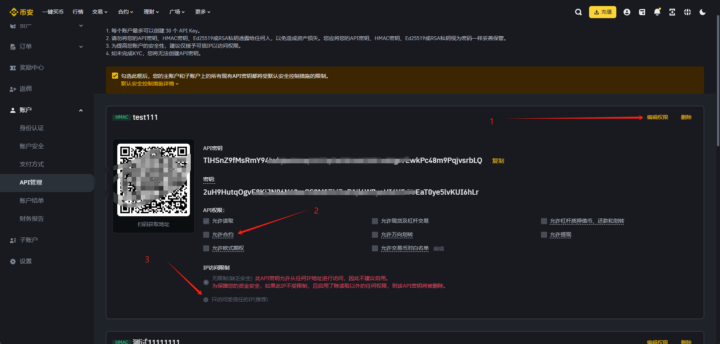Check the 允许提现 permission box
720x344 pixels.
[544, 235]
